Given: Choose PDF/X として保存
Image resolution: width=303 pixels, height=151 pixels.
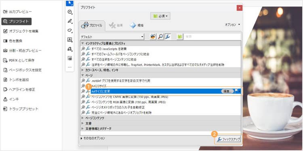Looking at the screenshot, I should pyautogui.click(x=19, y=60).
